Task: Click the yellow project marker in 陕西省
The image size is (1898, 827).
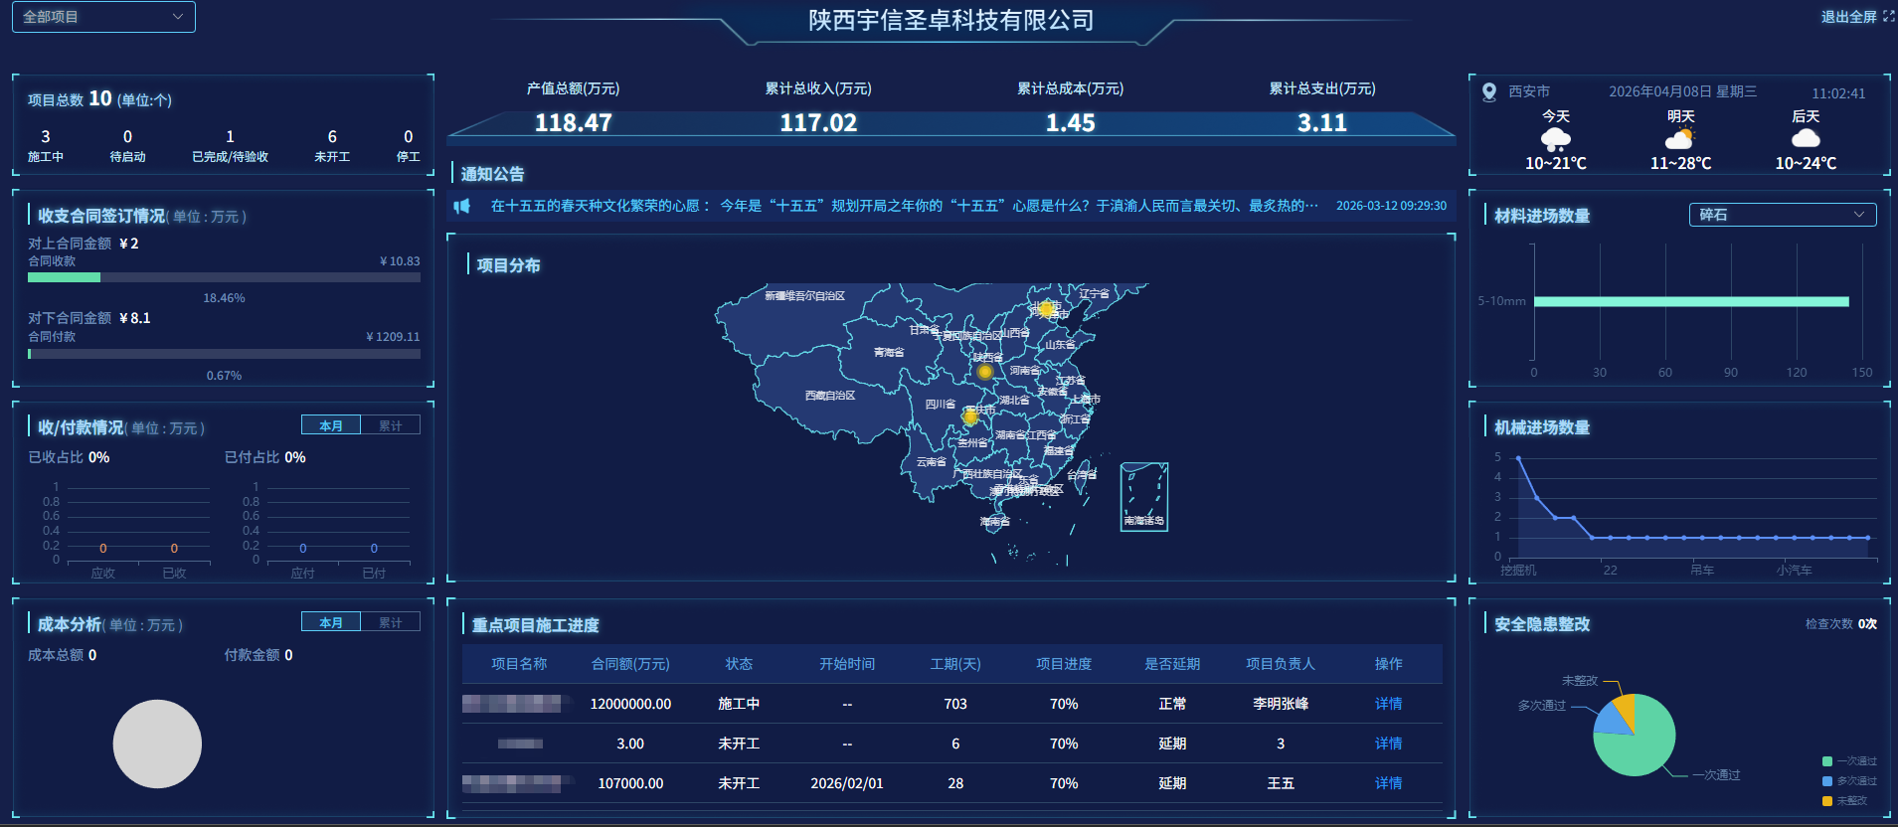Action: [984, 372]
